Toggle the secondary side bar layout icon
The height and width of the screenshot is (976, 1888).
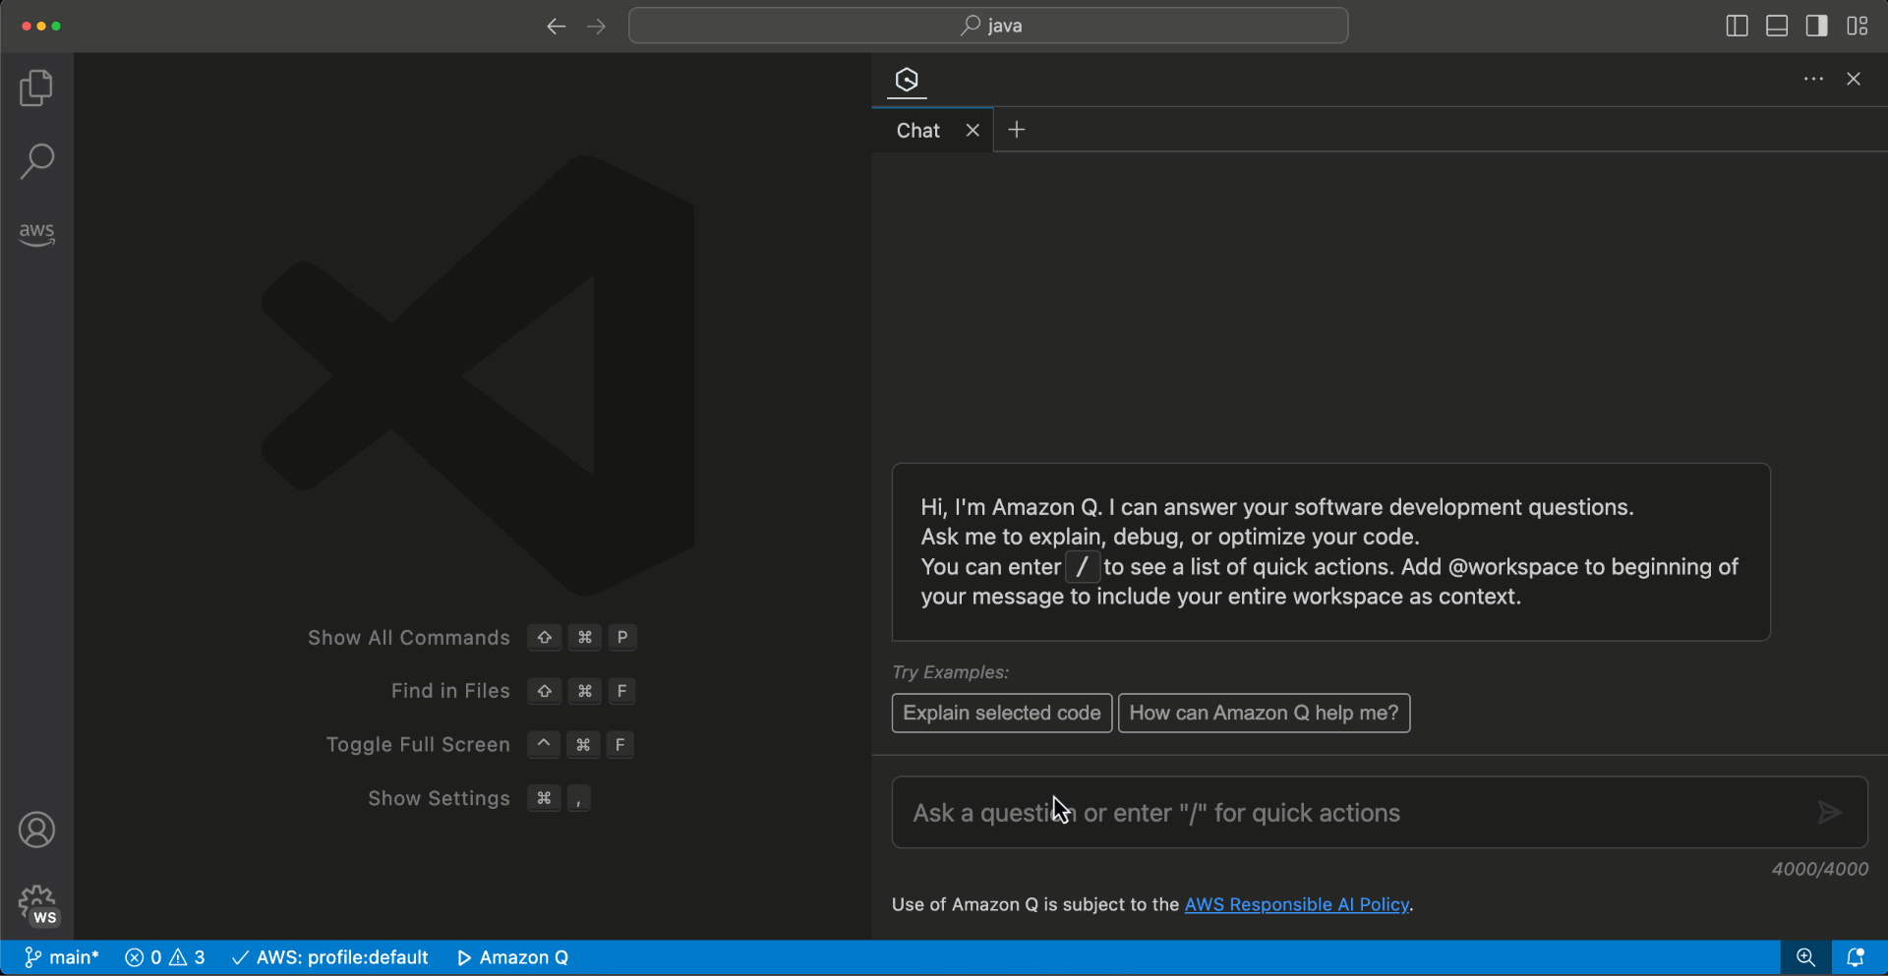click(x=1817, y=27)
